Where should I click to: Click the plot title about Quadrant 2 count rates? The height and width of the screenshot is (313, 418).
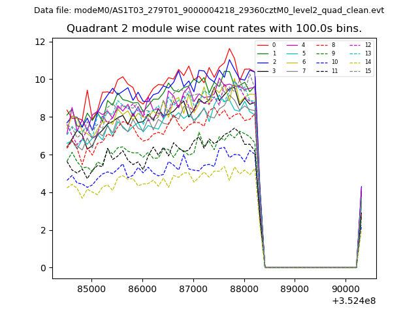click(214, 29)
